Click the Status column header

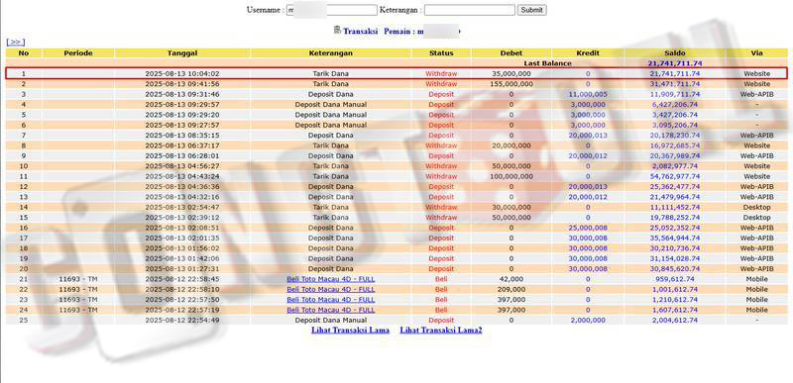(x=441, y=53)
